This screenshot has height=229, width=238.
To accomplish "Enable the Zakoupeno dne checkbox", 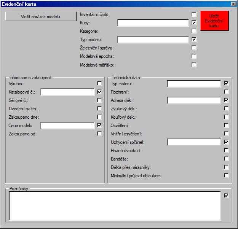I will (x=99, y=117).
